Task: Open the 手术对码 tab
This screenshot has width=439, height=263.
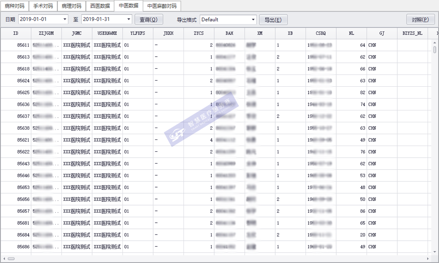Action: [x=43, y=6]
